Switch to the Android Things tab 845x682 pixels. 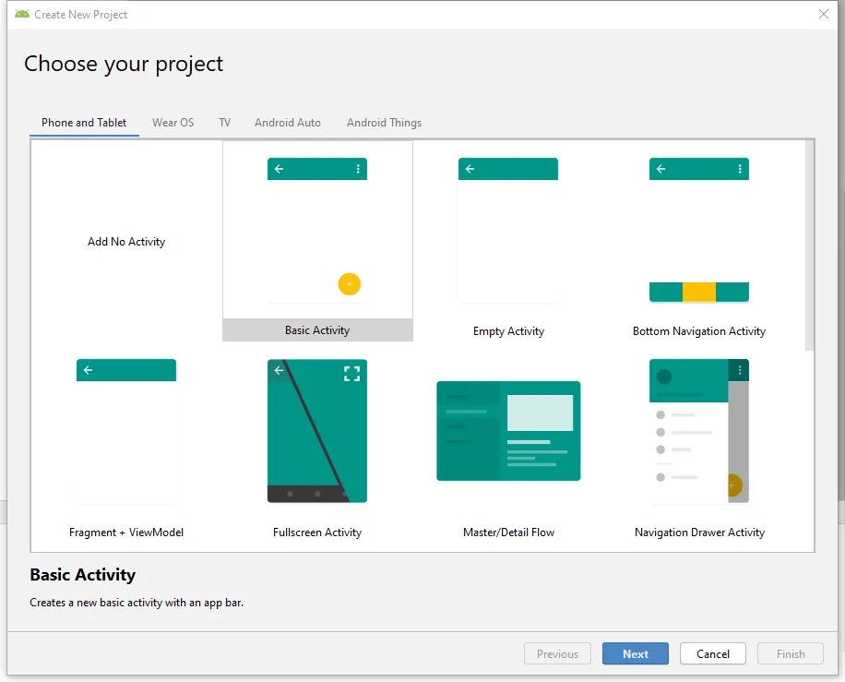(x=385, y=123)
